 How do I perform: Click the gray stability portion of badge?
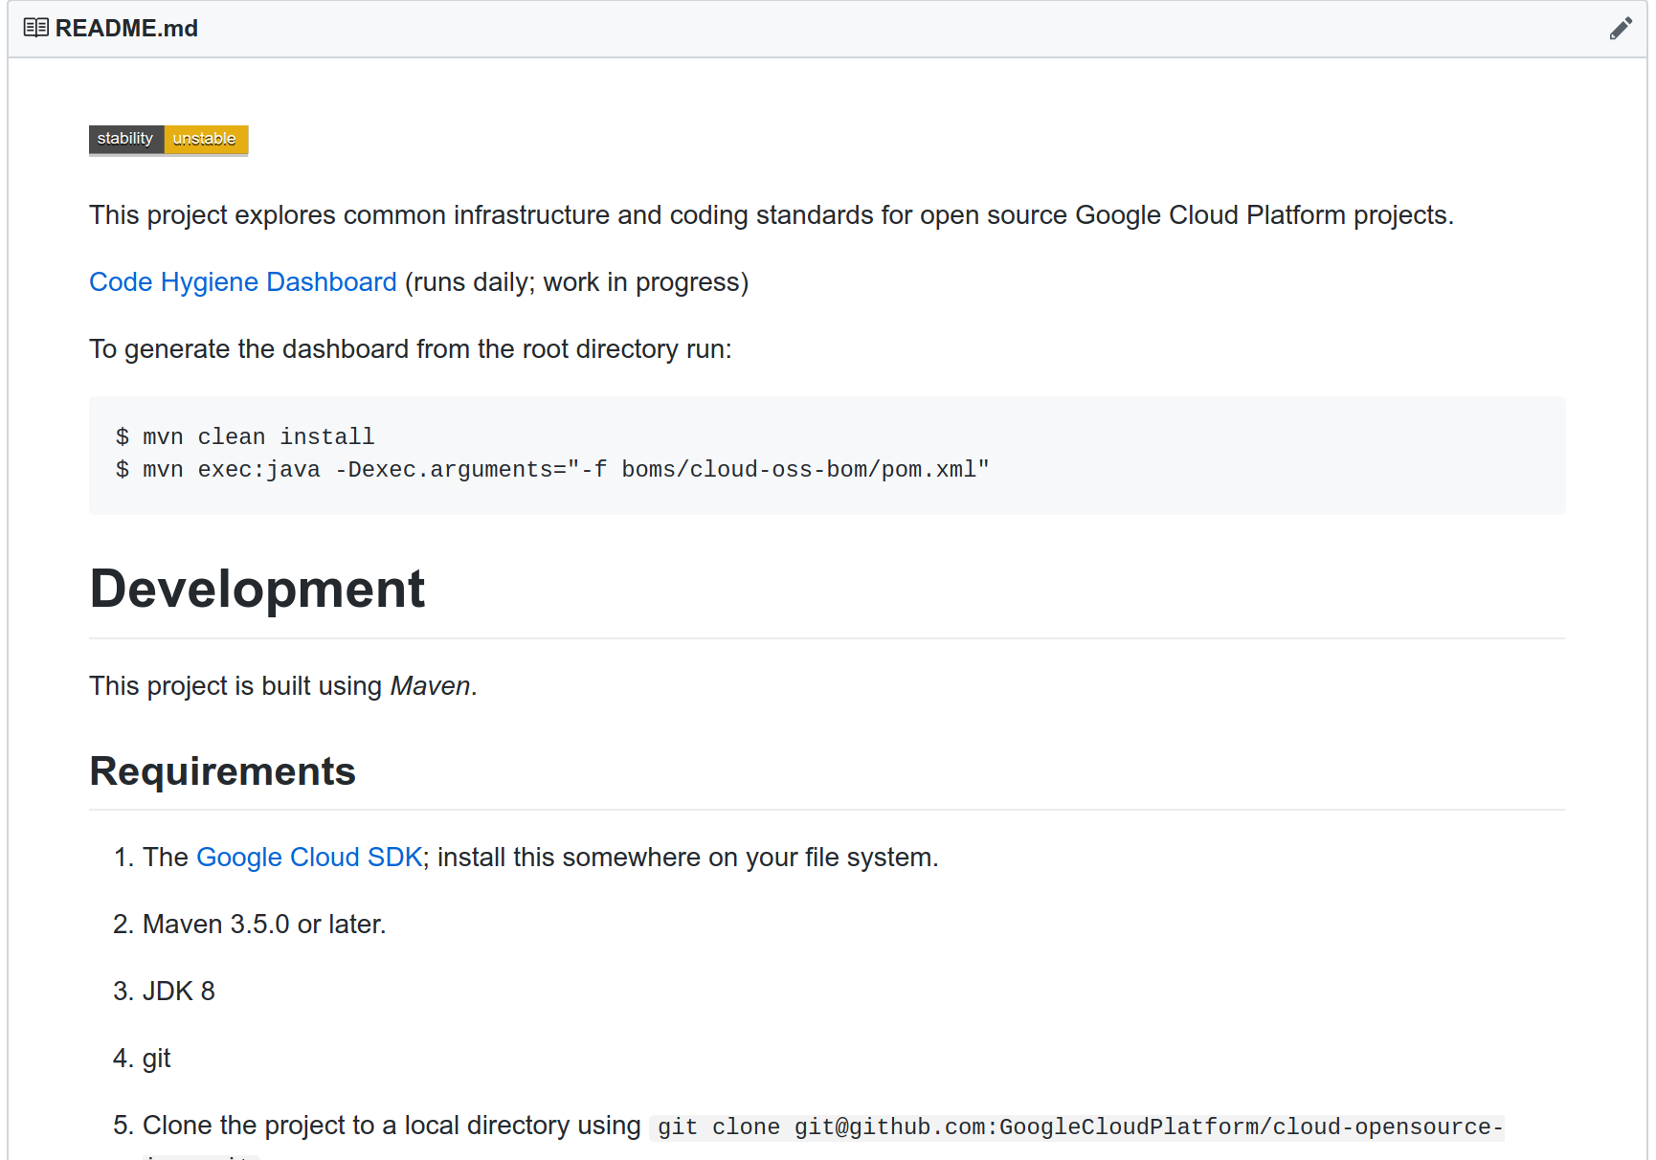pyautogui.click(x=125, y=139)
